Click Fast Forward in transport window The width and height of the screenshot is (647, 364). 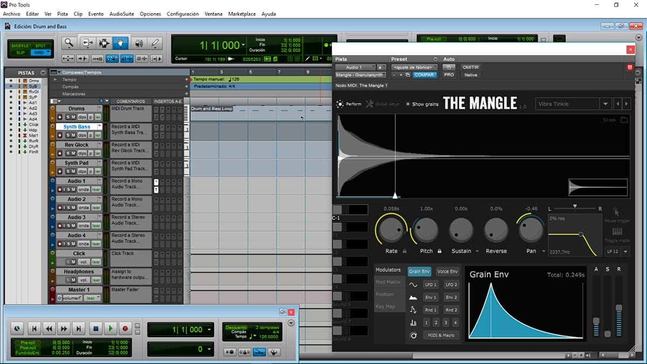pos(64,328)
